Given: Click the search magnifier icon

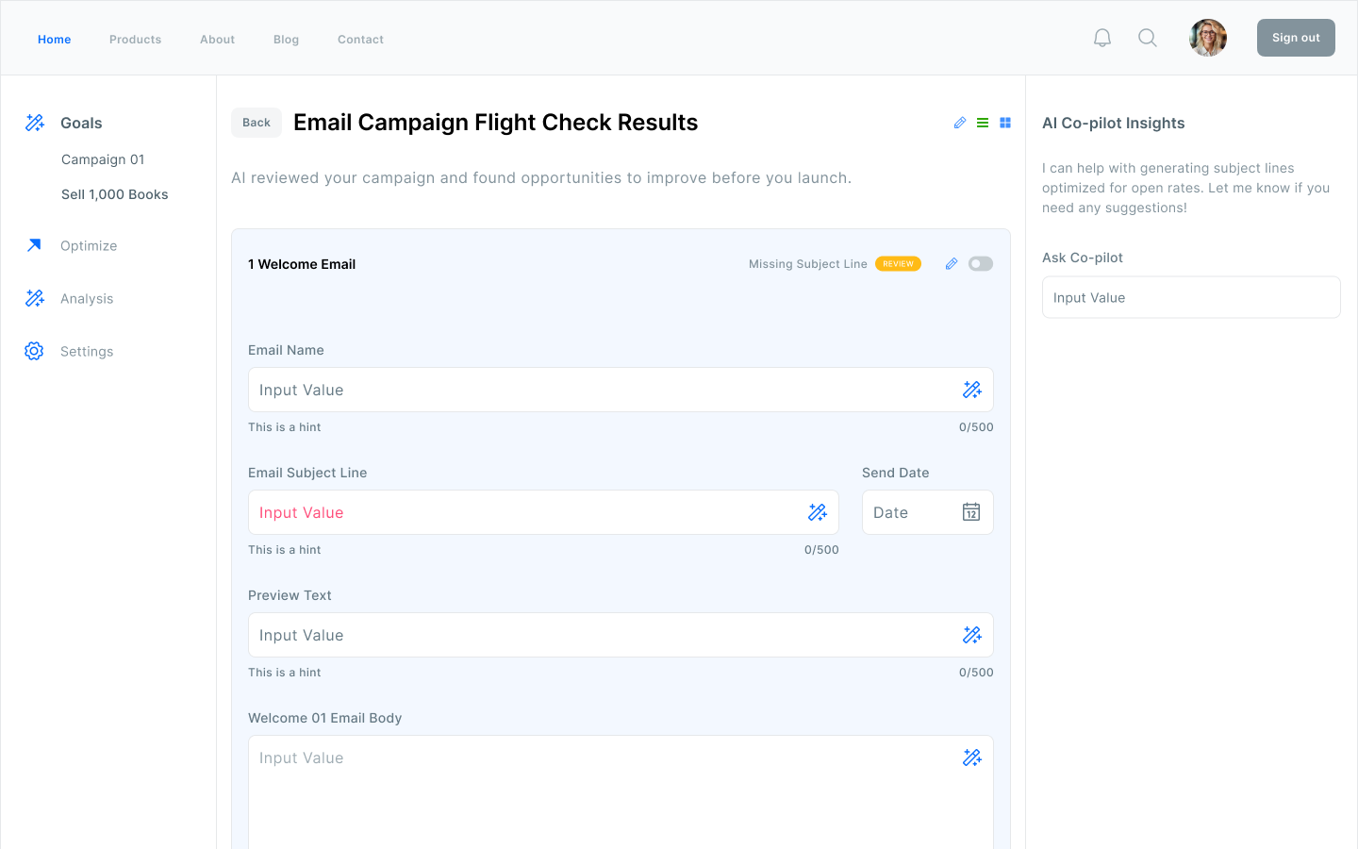Looking at the screenshot, I should pyautogui.click(x=1148, y=38).
